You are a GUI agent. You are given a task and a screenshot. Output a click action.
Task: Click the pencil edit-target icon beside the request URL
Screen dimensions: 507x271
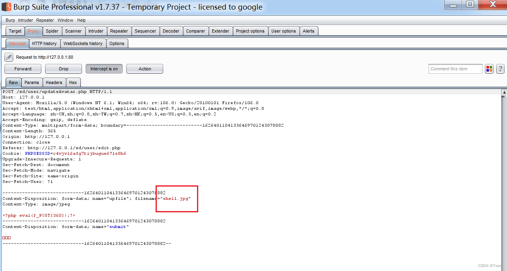(x=9, y=57)
